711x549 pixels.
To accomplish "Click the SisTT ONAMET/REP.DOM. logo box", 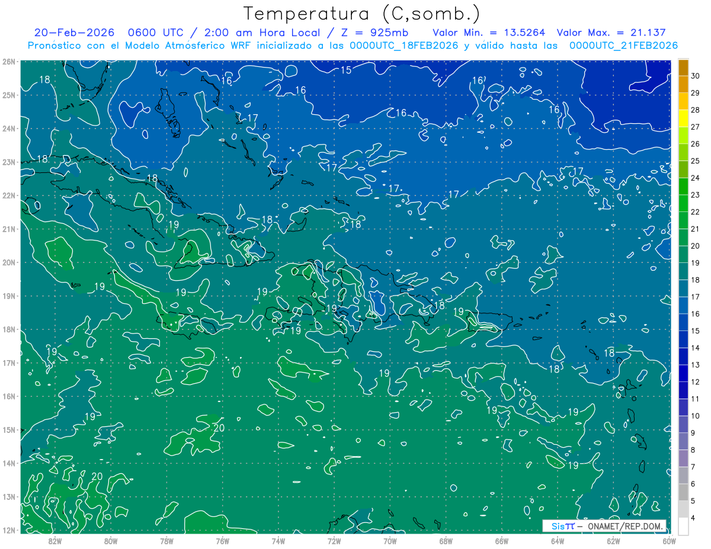I will (x=604, y=526).
